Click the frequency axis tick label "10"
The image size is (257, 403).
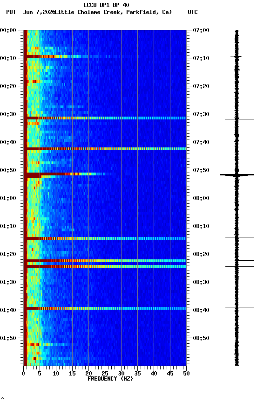pyautogui.click(x=56, y=374)
